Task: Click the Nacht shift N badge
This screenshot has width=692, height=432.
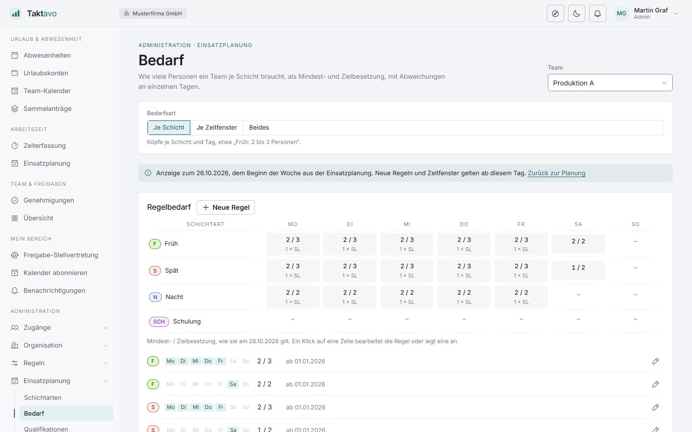Action: click(155, 297)
